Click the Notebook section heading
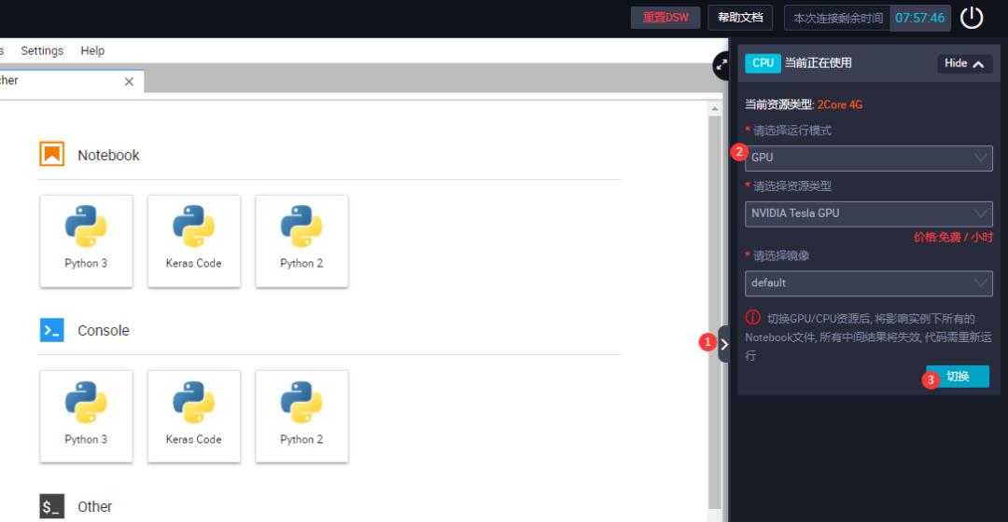This screenshot has width=1008, height=522. [108, 156]
